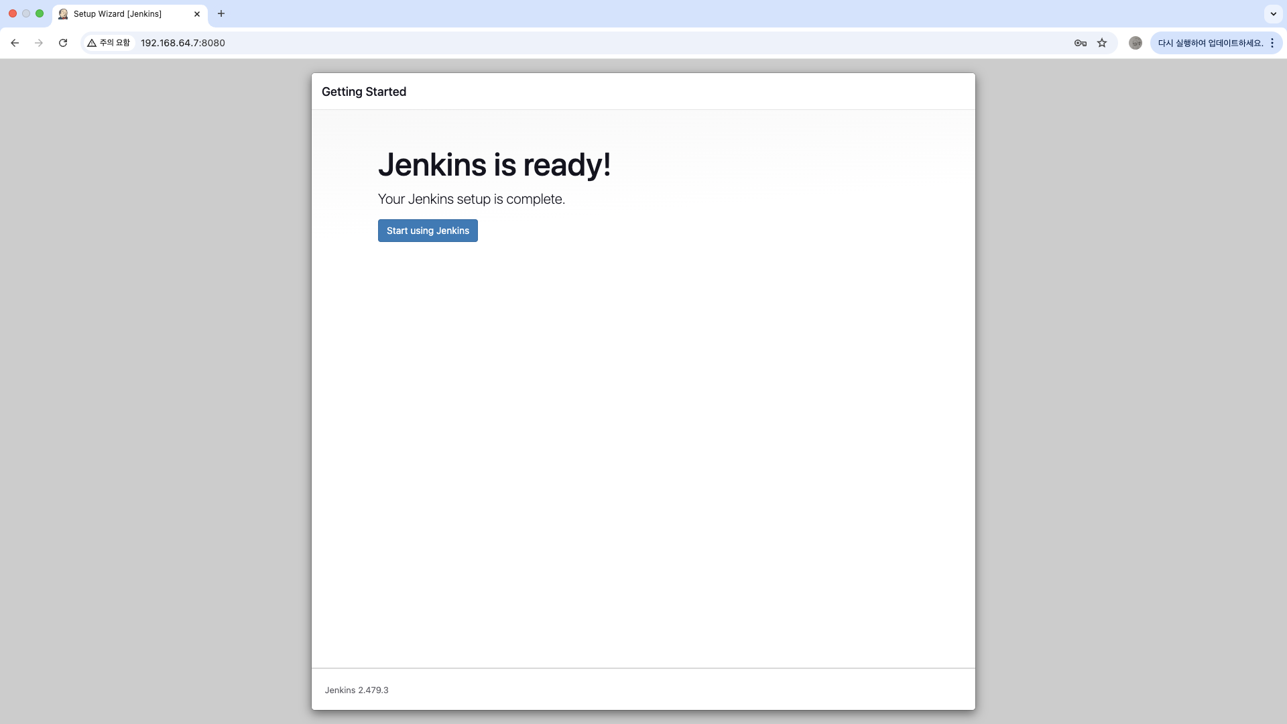Open the tab search dropdown arrow

[x=1273, y=13]
